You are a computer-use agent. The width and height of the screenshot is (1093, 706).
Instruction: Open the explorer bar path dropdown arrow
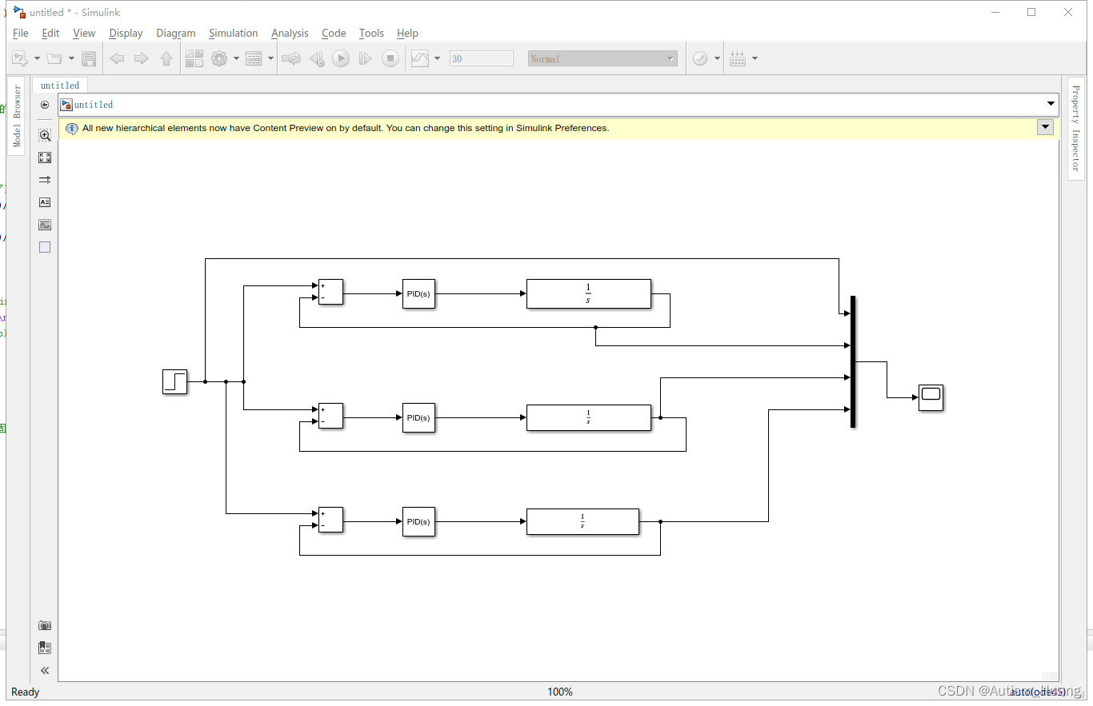[x=1051, y=105]
